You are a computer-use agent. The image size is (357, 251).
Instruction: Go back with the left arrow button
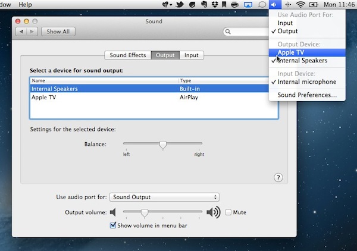pos(21,32)
